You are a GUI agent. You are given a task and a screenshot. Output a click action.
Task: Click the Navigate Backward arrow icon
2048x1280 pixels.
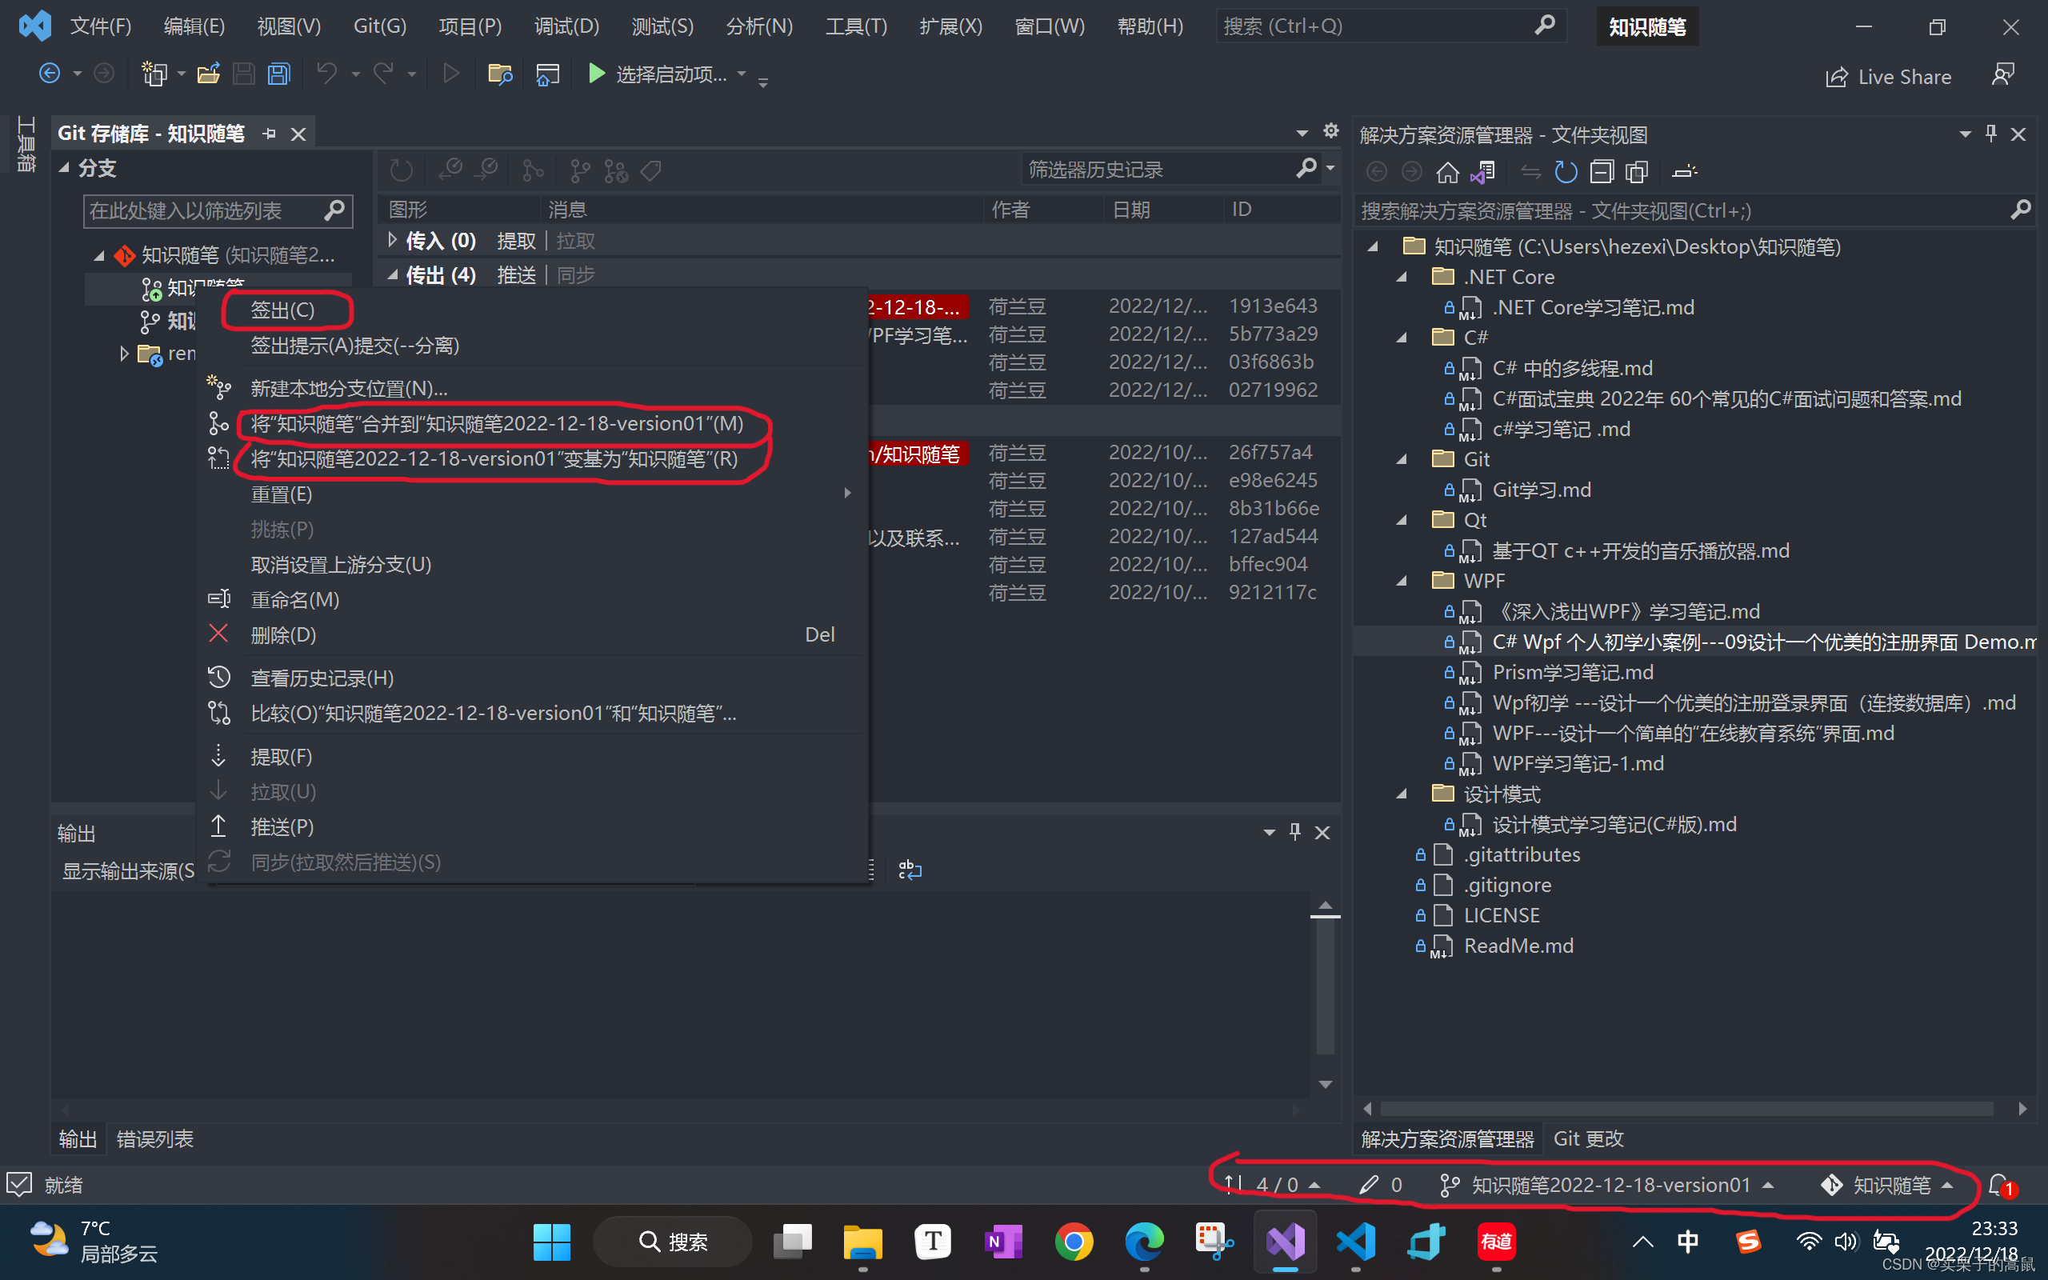pyautogui.click(x=50, y=74)
